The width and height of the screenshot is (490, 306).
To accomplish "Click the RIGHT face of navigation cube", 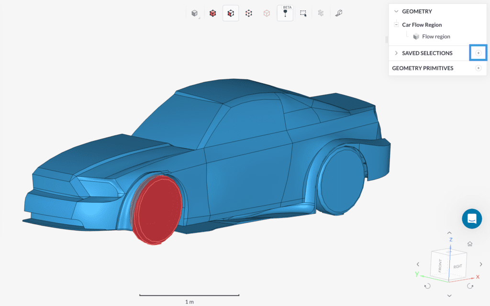I will point(457,266).
